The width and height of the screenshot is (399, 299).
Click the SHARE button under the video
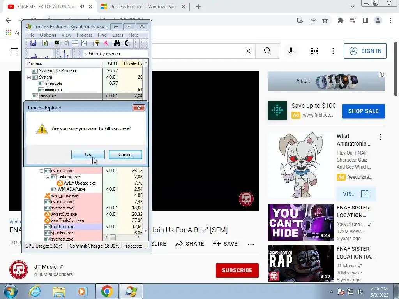pyautogui.click(x=190, y=244)
